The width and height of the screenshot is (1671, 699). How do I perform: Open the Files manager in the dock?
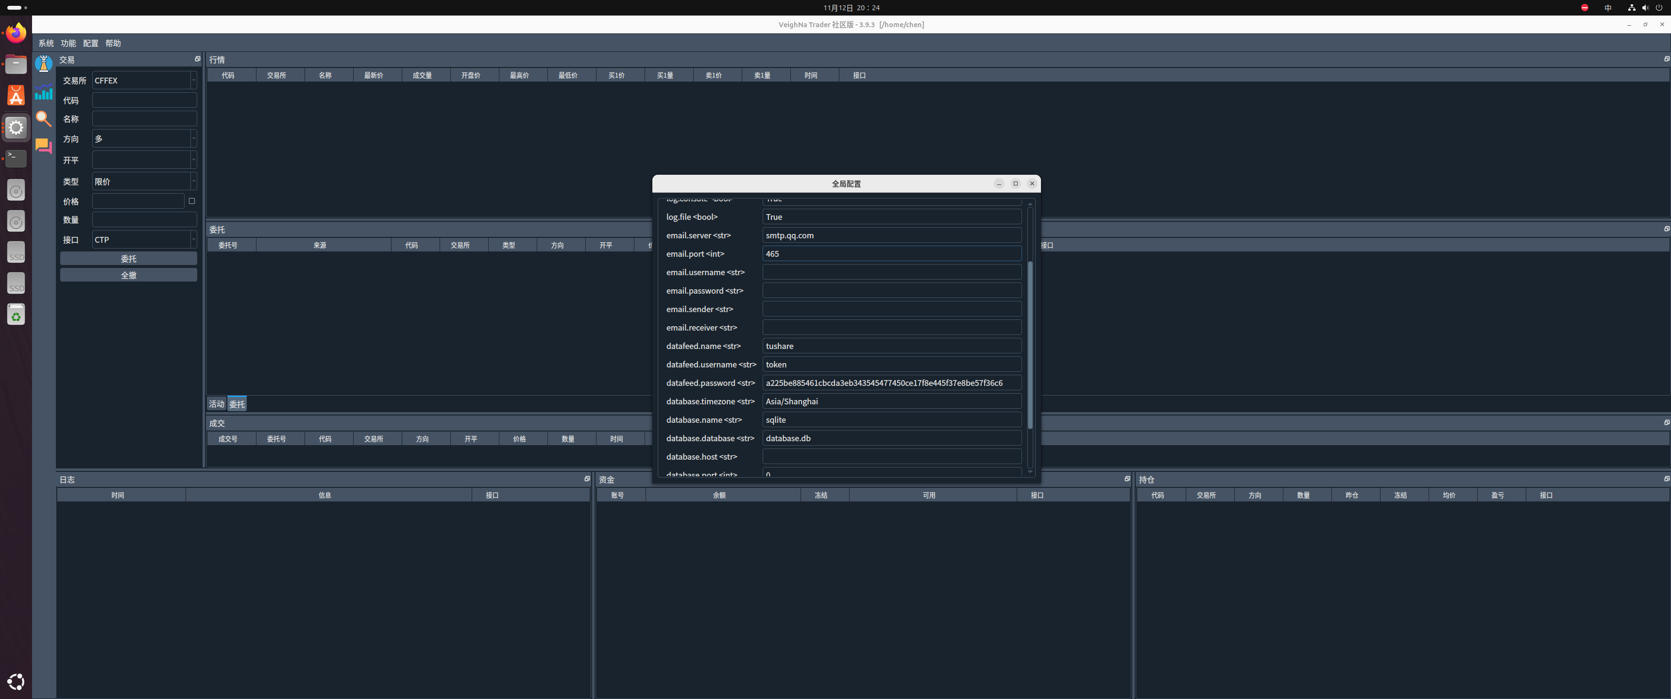pos(16,64)
